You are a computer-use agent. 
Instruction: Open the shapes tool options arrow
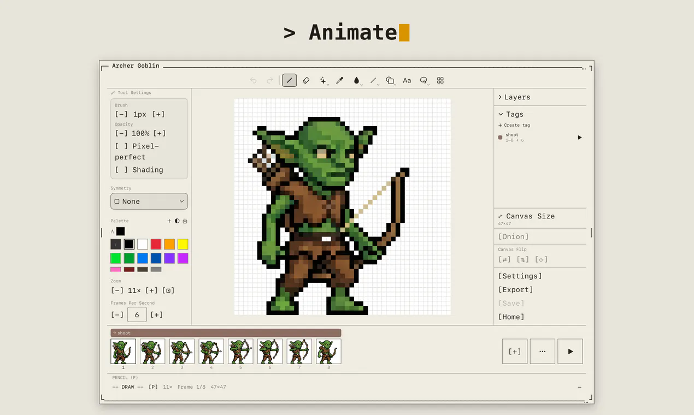(395, 84)
